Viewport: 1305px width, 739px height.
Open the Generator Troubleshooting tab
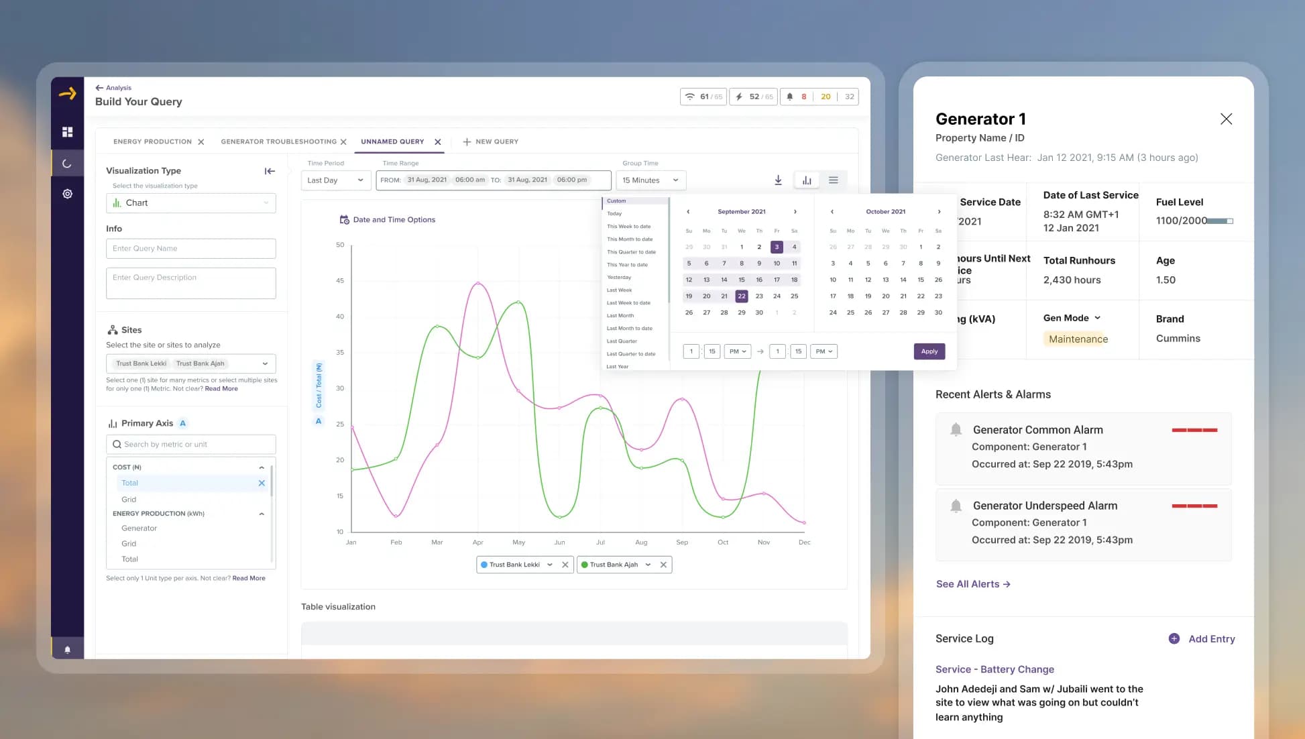click(x=278, y=141)
